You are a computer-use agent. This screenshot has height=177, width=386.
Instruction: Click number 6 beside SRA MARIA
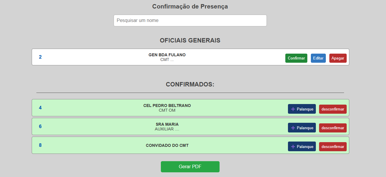coord(40,127)
